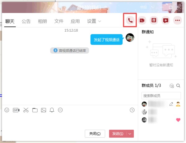Expand the send options arrow beside 发送

point(130,134)
